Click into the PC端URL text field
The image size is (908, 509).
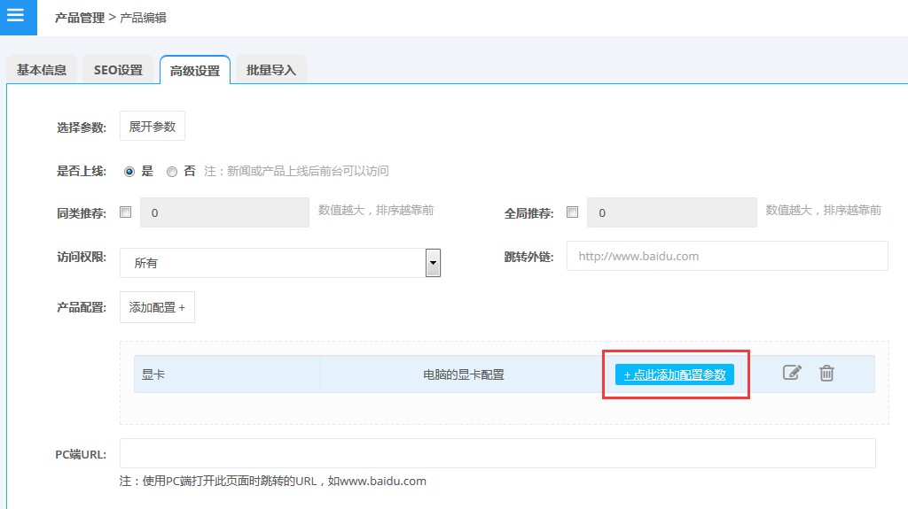(497, 453)
